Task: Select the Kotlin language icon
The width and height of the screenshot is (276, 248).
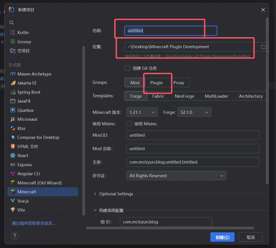Action: 13,32
